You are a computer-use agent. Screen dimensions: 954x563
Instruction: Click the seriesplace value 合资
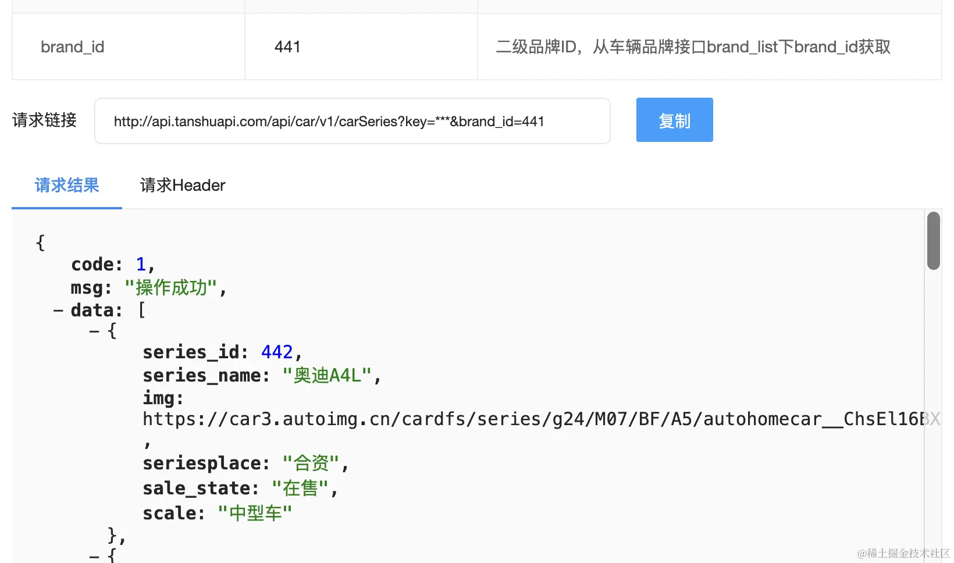pos(311,464)
